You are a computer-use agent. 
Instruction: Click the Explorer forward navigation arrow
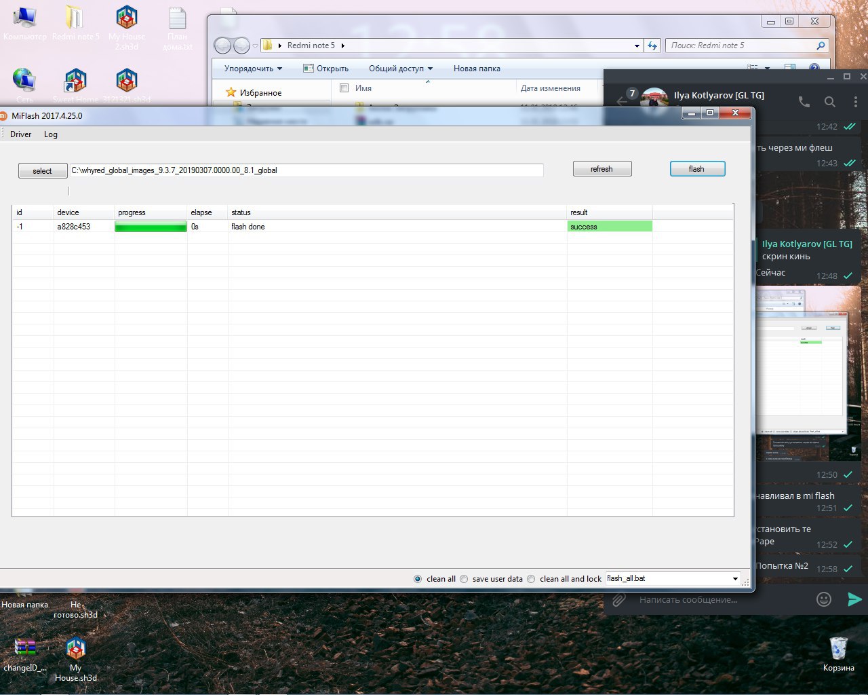coord(241,45)
